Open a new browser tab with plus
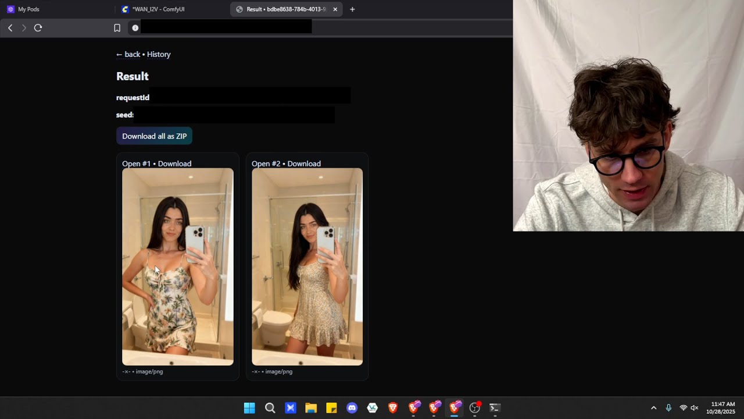 coord(352,9)
